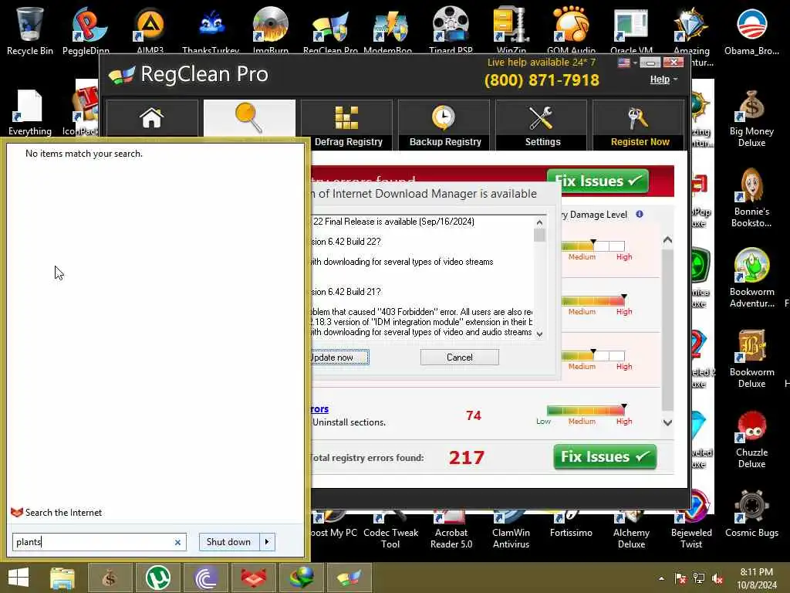Launch the Chuzzle Deluxe desktop shortcut
Image resolution: width=790 pixels, height=593 pixels.
751,439
